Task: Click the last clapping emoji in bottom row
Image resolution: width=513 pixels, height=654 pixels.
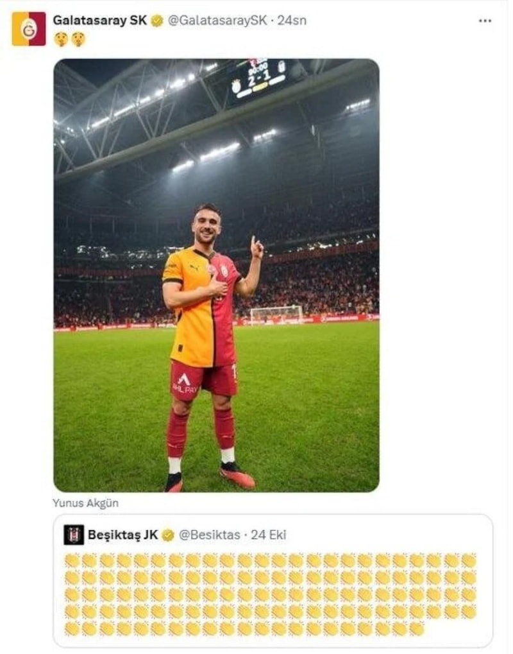Action: [x=417, y=629]
